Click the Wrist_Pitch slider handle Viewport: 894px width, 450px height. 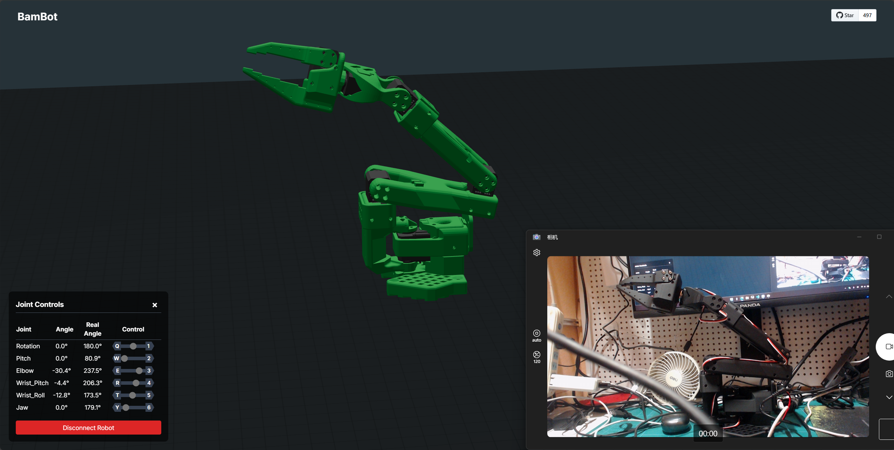click(136, 383)
